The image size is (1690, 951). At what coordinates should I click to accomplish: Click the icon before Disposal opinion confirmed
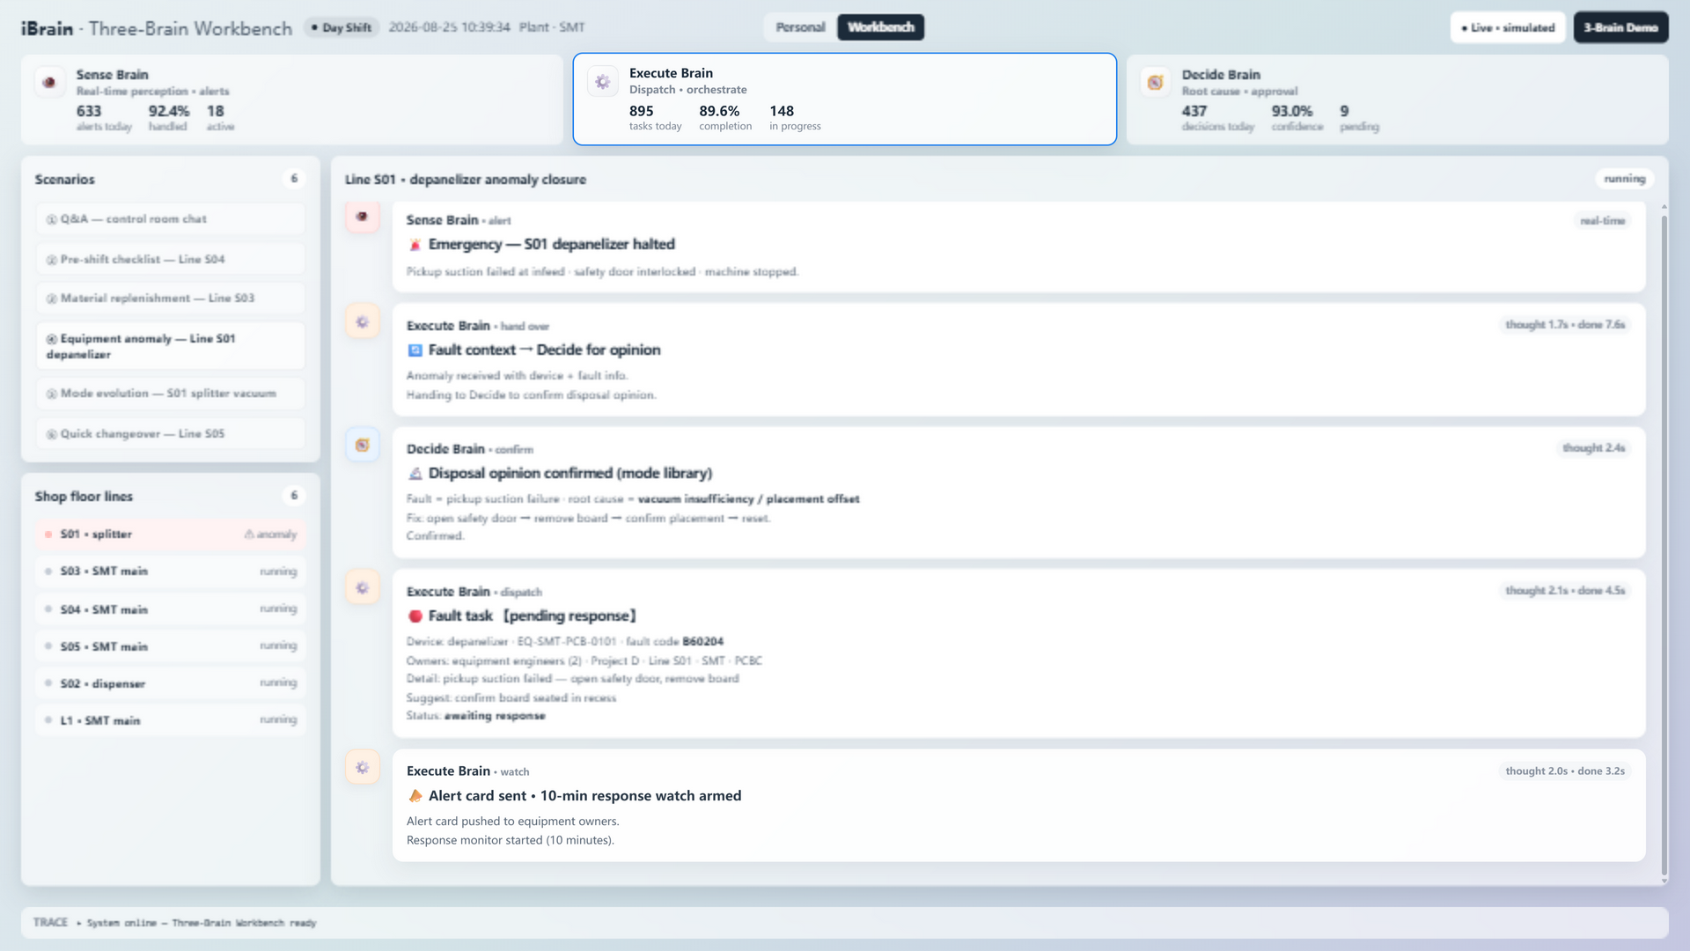[x=415, y=474]
